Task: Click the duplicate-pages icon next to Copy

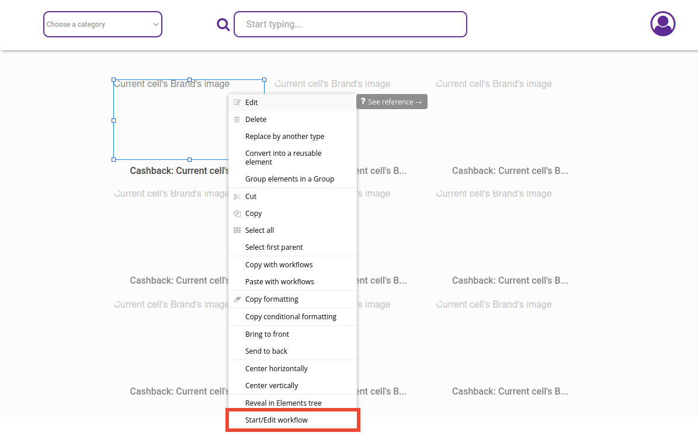Action: pos(237,213)
